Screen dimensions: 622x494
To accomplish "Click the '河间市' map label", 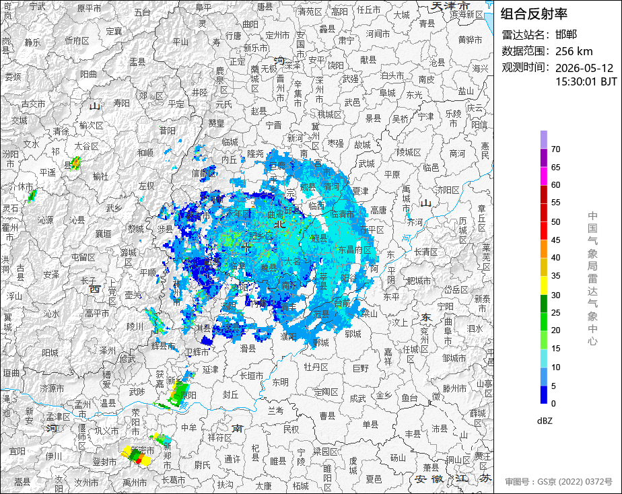I will [378, 34].
